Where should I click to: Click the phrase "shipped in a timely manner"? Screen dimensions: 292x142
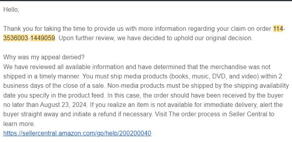42,76
